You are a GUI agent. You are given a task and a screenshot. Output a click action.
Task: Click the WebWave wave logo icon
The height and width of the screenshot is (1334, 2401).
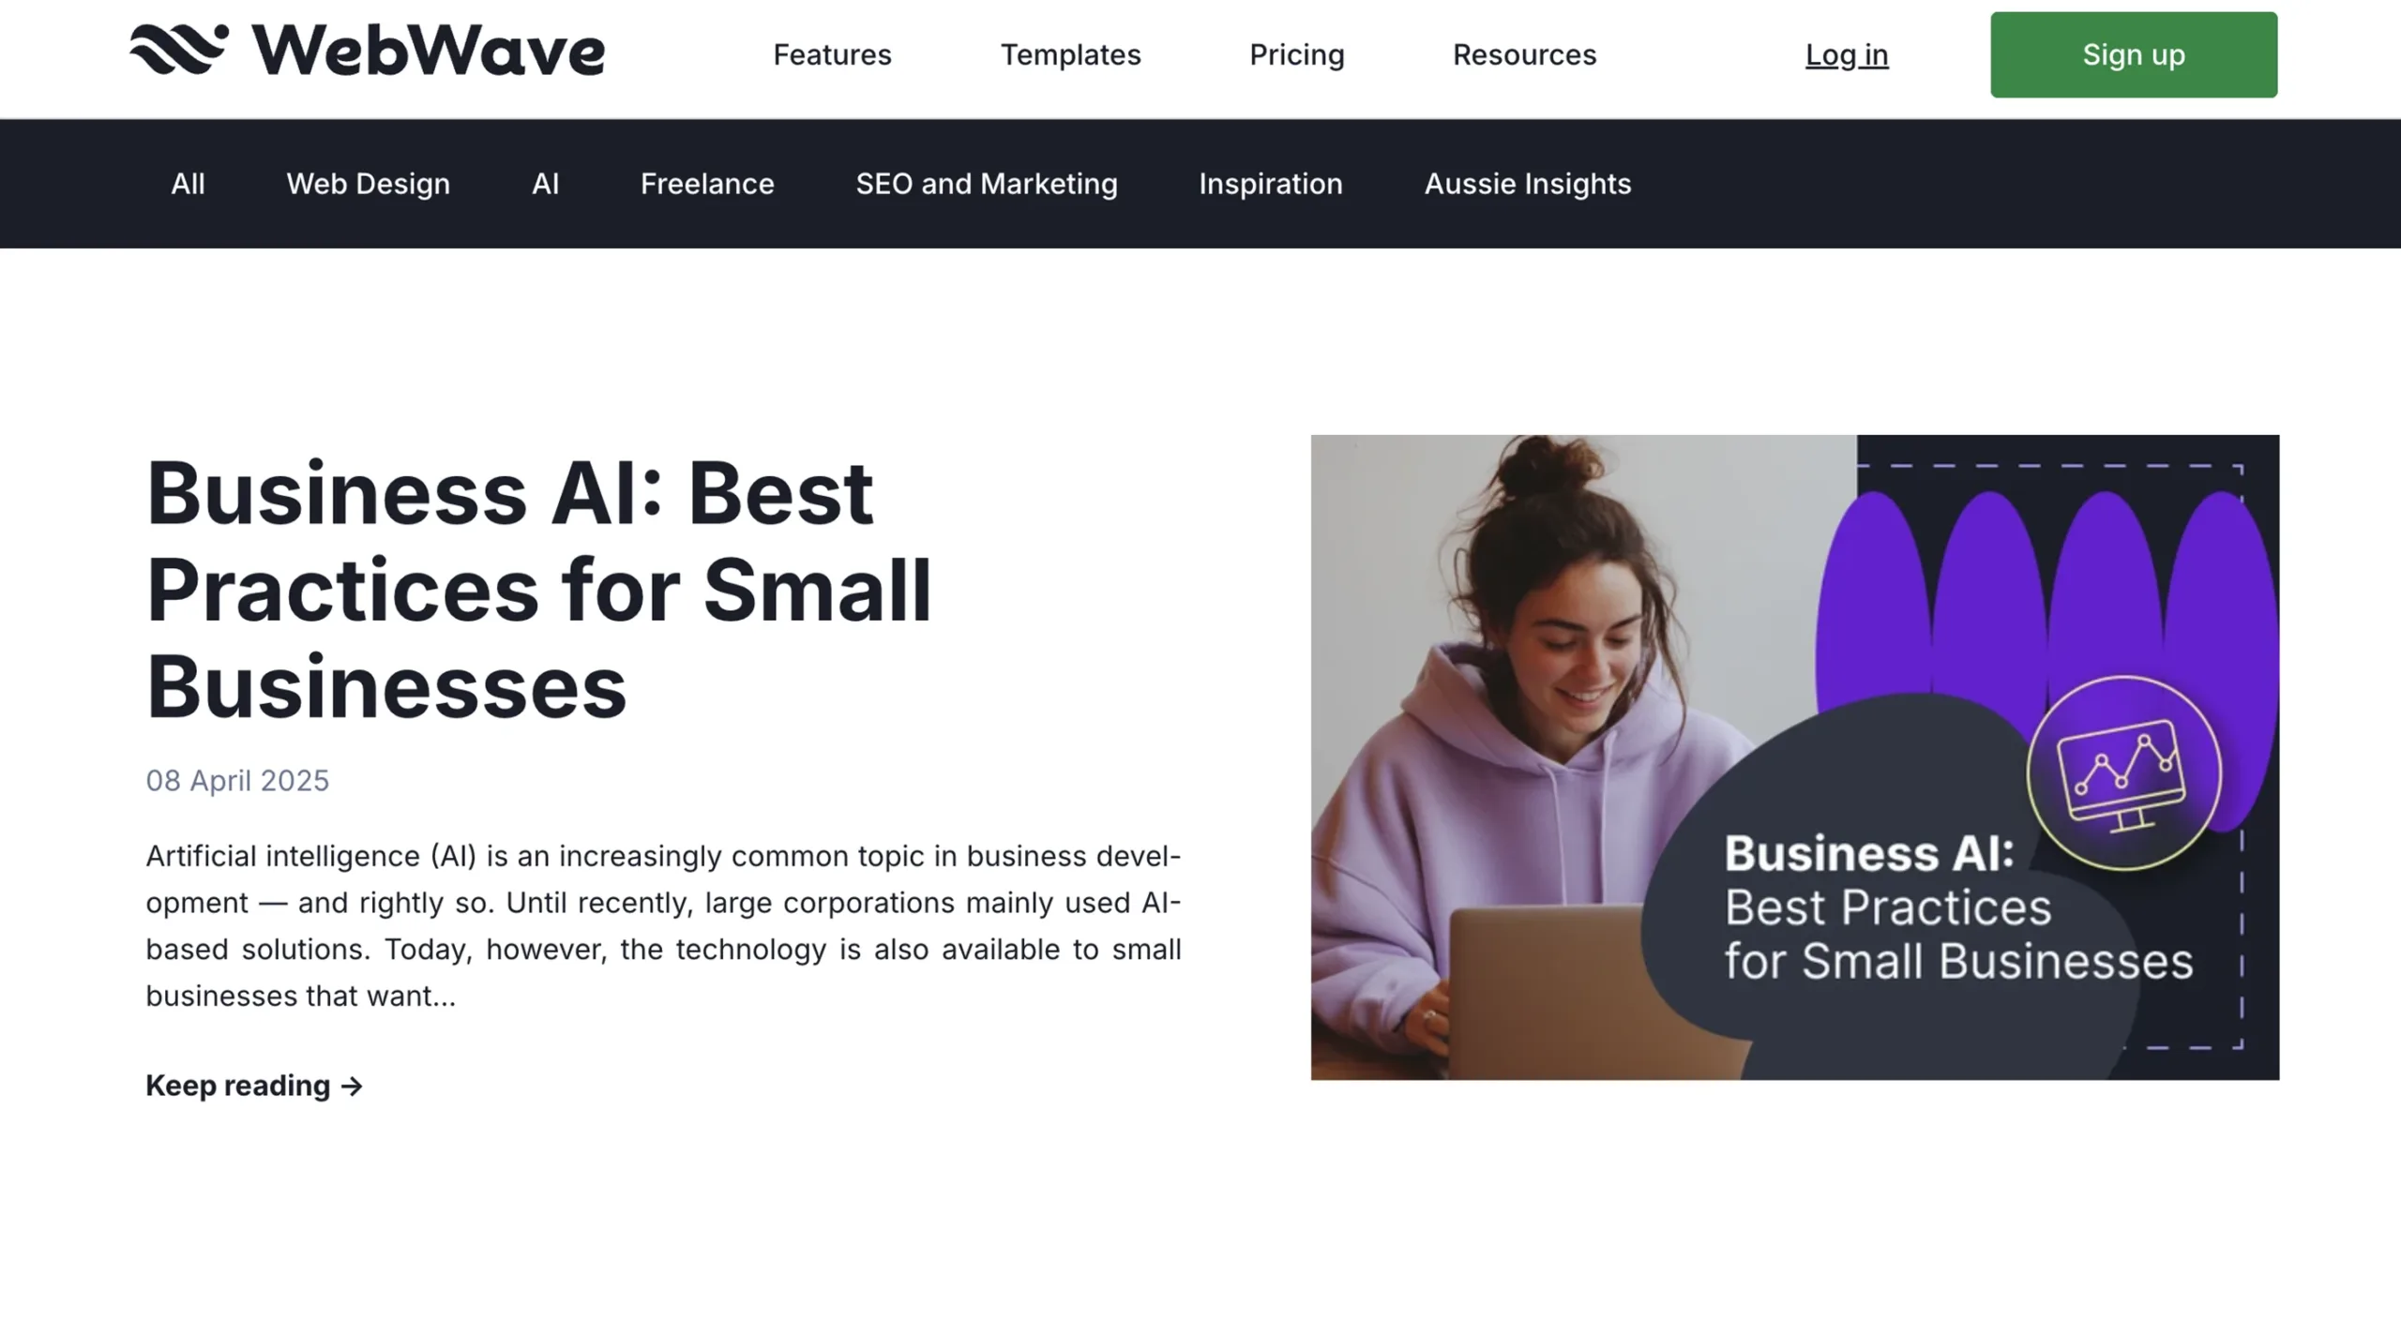(178, 49)
